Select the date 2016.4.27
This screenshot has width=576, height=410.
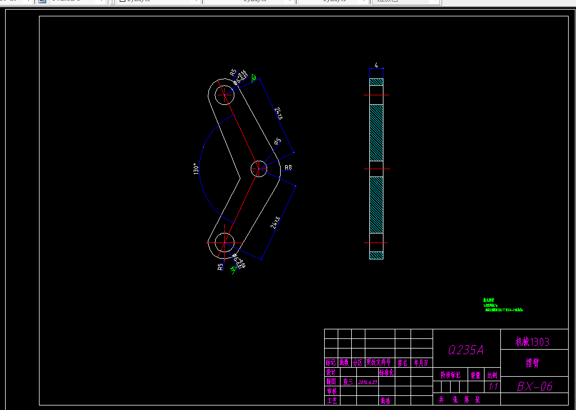click(368, 382)
